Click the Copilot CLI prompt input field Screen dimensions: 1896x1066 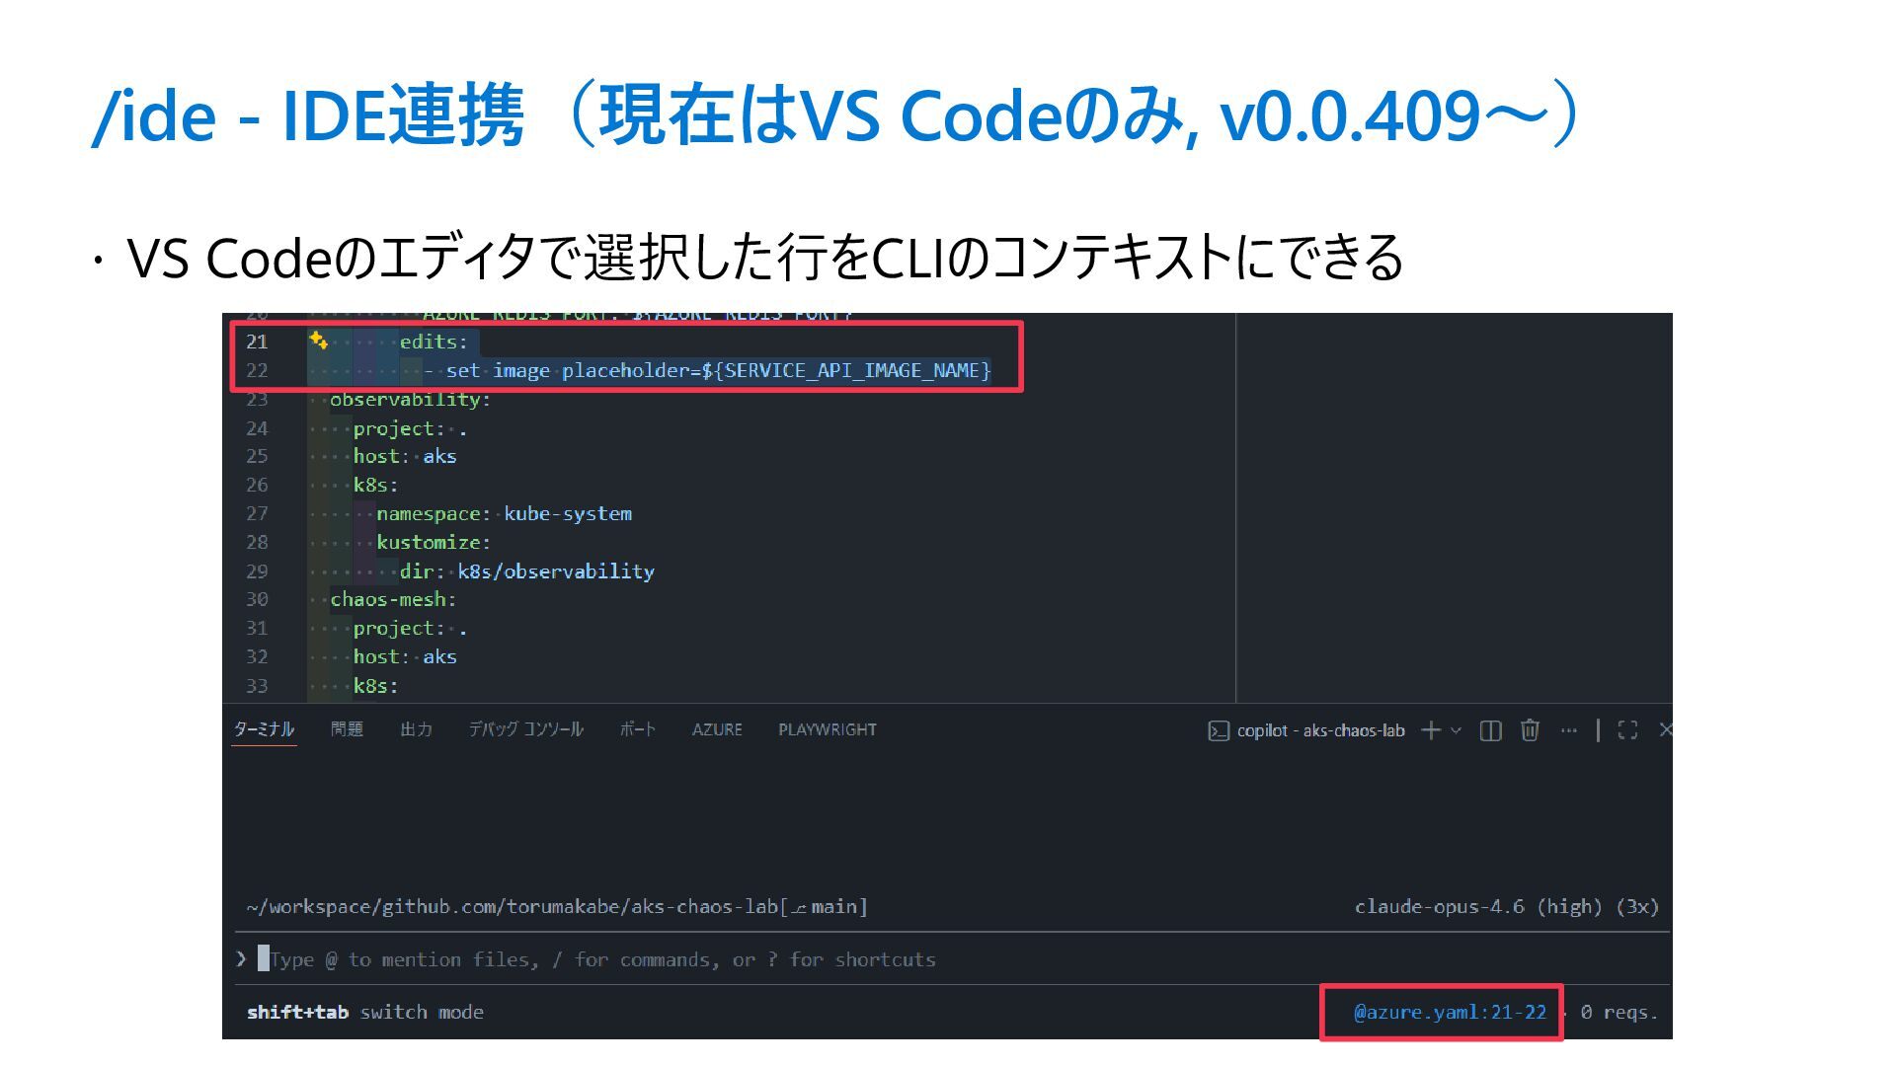coord(602,959)
